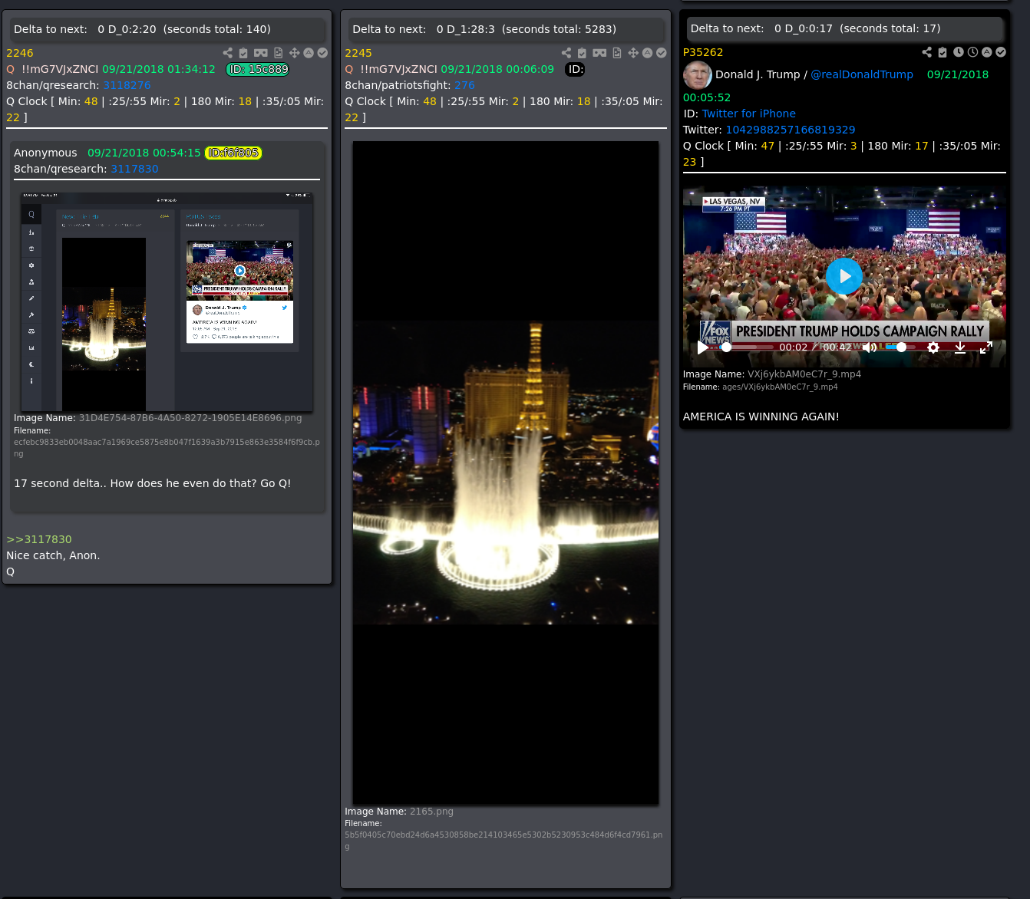Viewport: 1030px width, 899px height.
Task: Click Twitter for iPhone source link
Action: [x=748, y=114]
